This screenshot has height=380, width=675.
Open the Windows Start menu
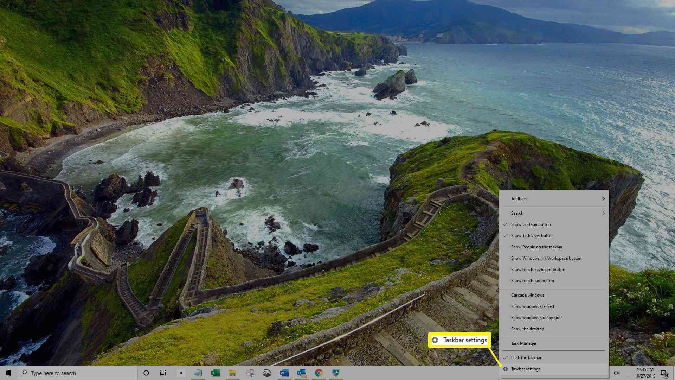[8, 373]
